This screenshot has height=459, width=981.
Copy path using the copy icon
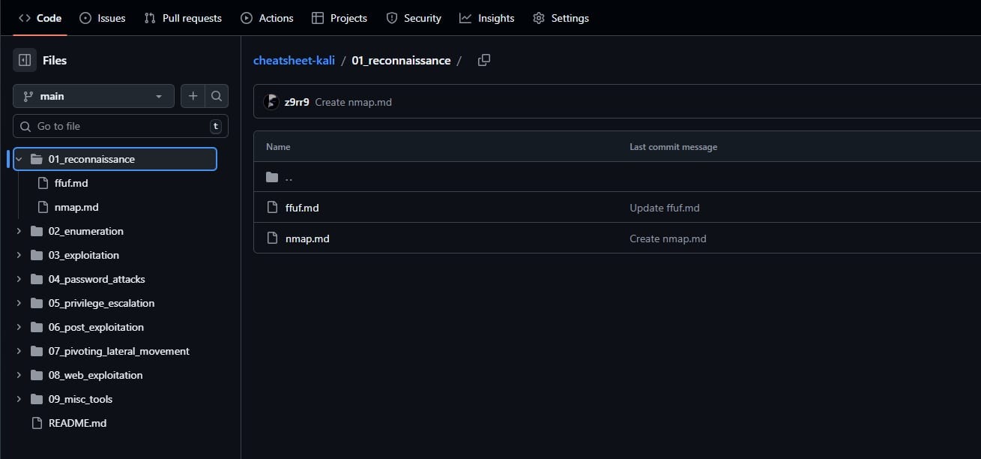[484, 60]
